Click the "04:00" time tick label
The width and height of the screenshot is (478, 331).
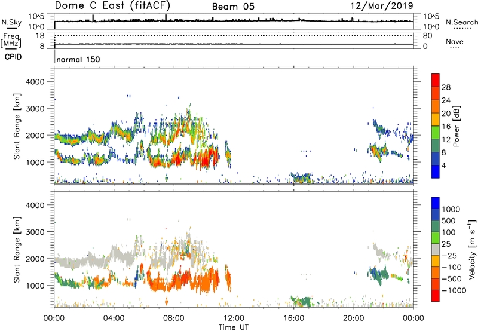click(114, 318)
